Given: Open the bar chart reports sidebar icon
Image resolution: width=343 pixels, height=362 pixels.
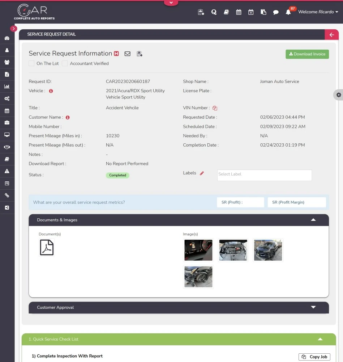Looking at the screenshot, I should 7,87.
